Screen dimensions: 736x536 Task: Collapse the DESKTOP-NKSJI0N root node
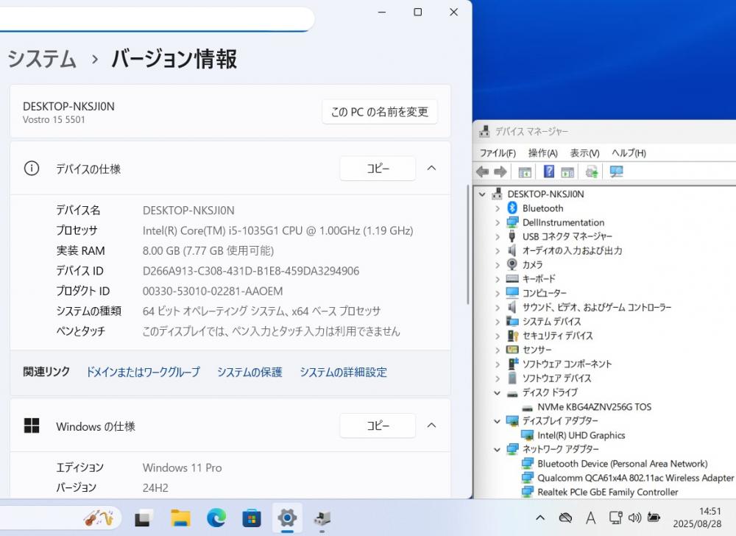tap(482, 194)
